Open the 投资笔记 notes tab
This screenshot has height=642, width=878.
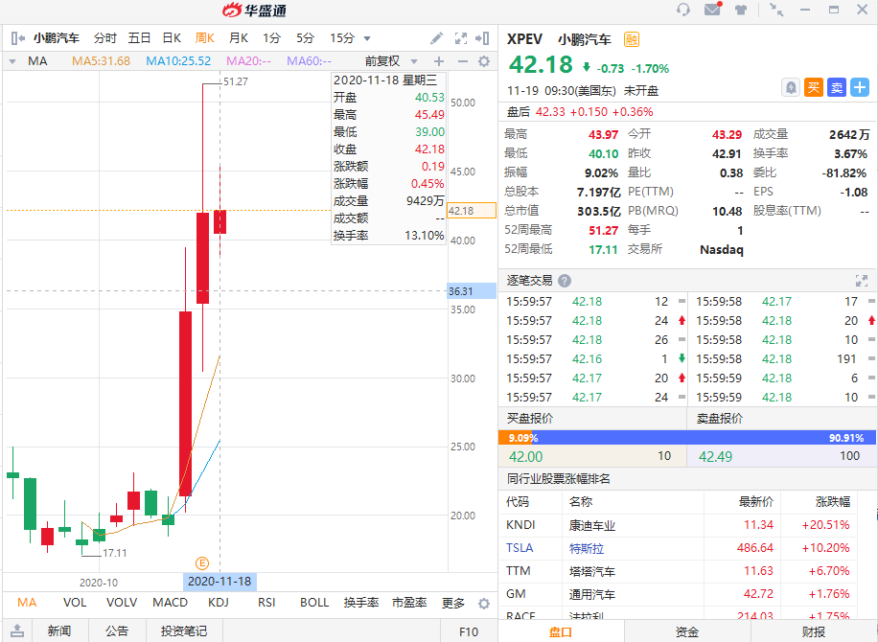tap(184, 631)
